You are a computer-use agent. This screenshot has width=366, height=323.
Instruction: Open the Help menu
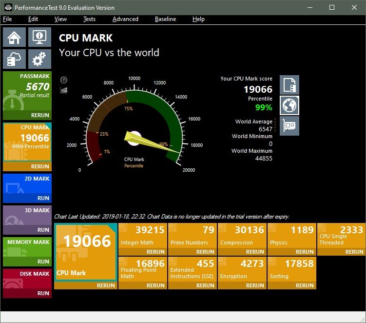click(x=198, y=19)
